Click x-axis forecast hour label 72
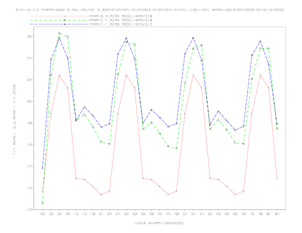Image resolution: width=302 pixels, height=233 pixels. point(243,214)
